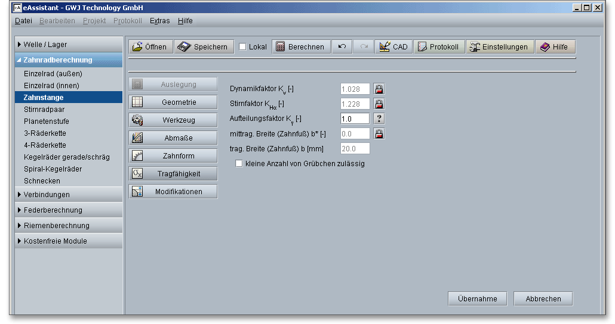Click the Speichern disk icon

(x=184, y=46)
